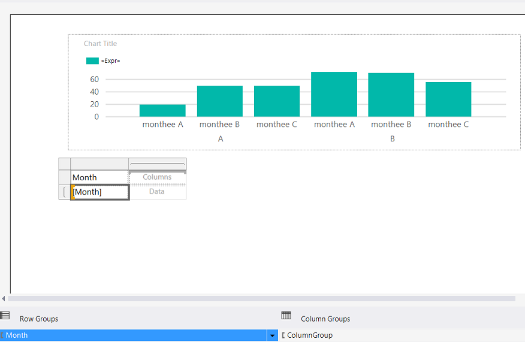
Task: Select ColumnGroup in Column Groups pane
Action: pos(310,335)
